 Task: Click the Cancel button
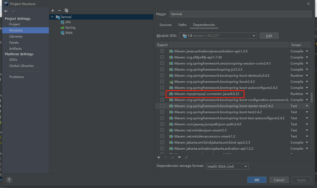(279, 180)
